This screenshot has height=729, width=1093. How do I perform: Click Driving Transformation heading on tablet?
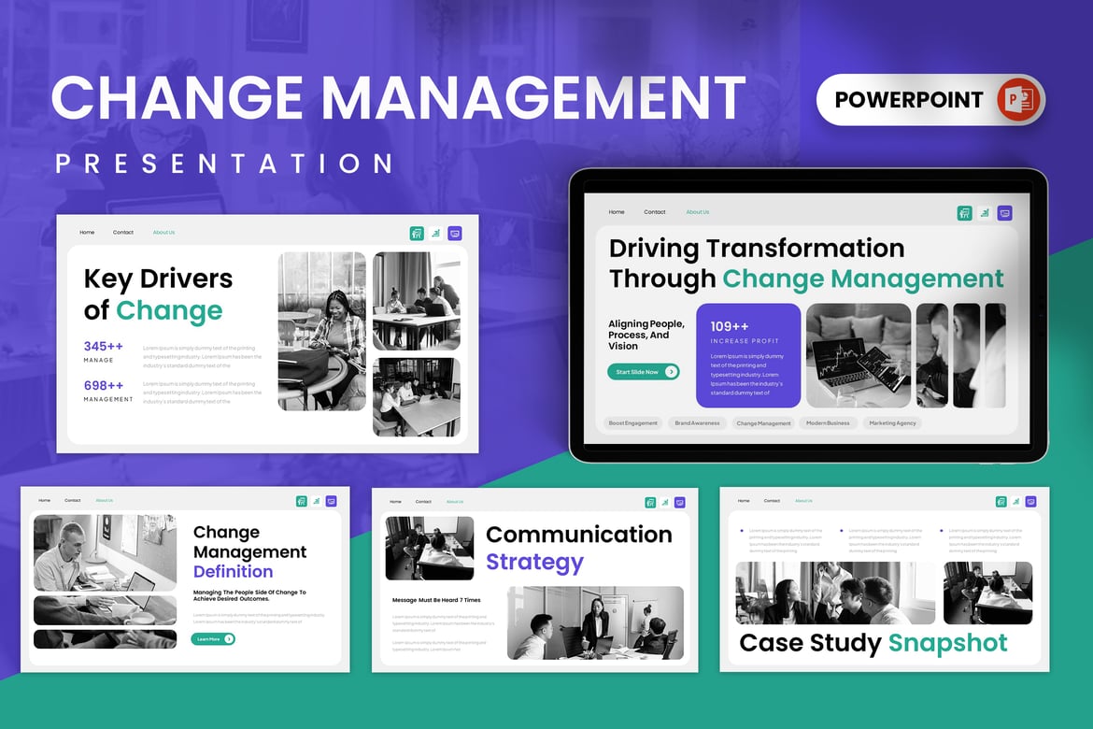[806, 263]
